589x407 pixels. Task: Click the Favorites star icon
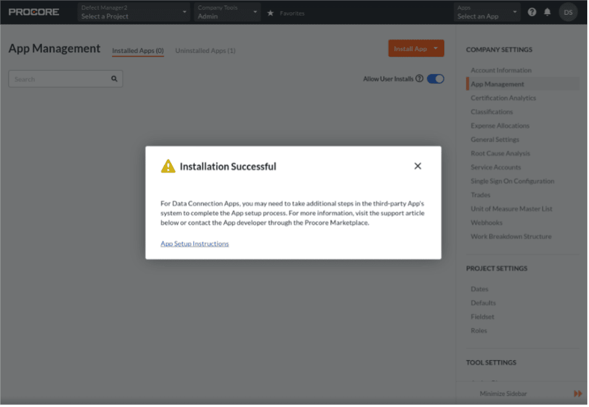click(x=270, y=13)
